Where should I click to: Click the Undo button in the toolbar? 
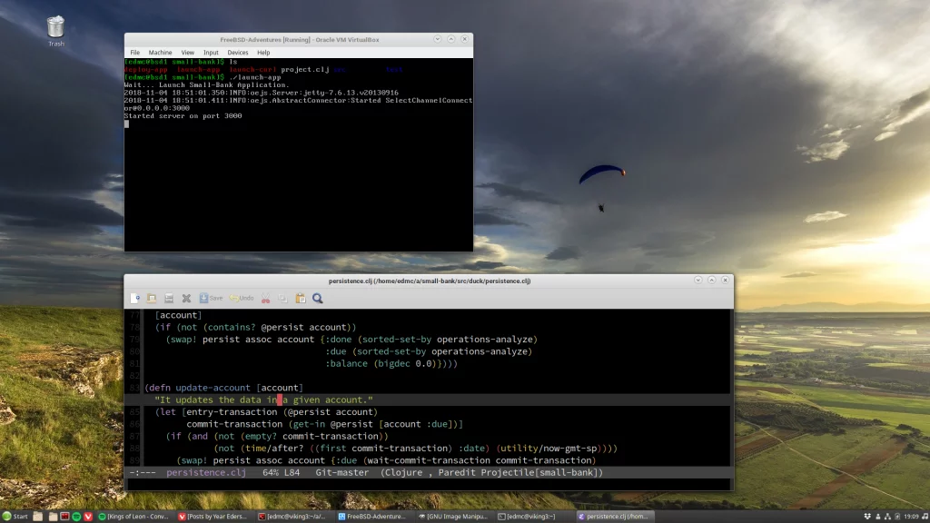pos(242,298)
